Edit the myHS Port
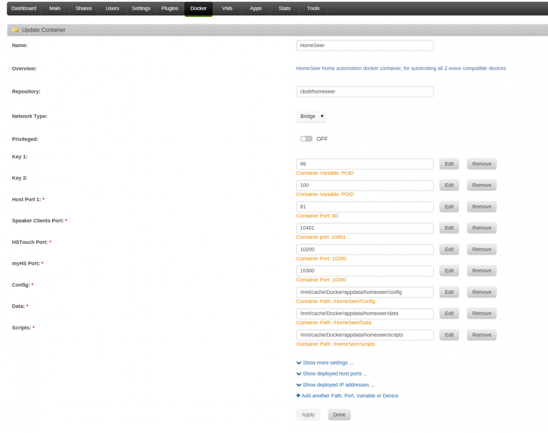This screenshot has width=548, height=433. tap(449, 271)
